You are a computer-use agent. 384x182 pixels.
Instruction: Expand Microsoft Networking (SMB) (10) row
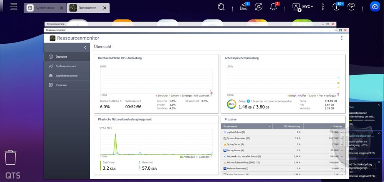click(x=342, y=162)
